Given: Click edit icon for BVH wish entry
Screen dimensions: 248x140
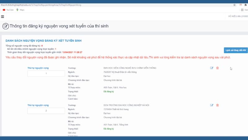Looking at the screenshot, I should [x=212, y=68].
